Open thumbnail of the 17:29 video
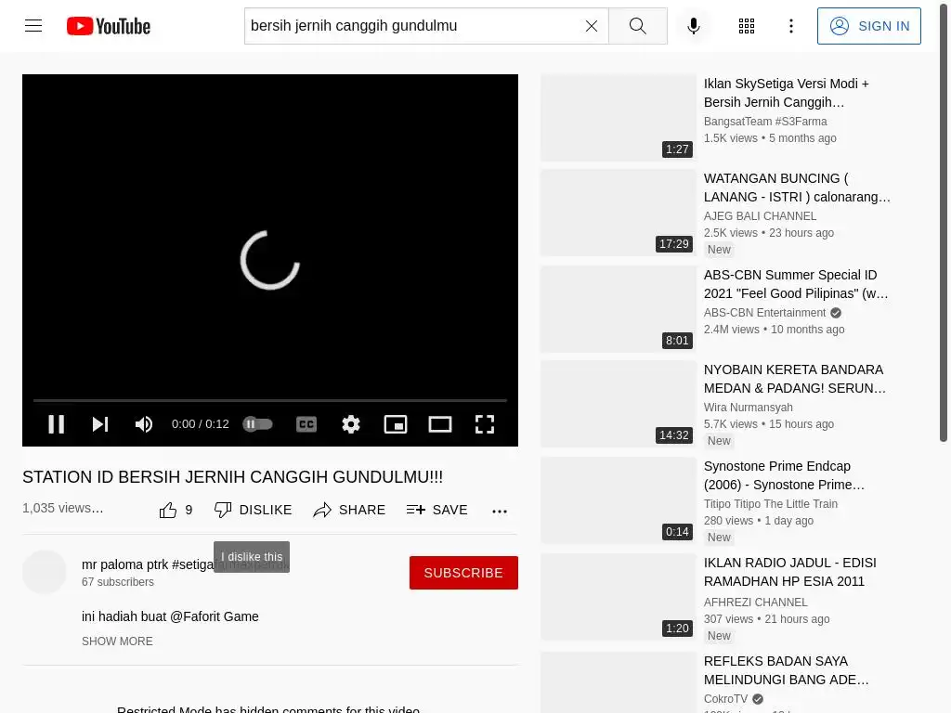The image size is (951, 713). pyautogui.click(x=618, y=213)
